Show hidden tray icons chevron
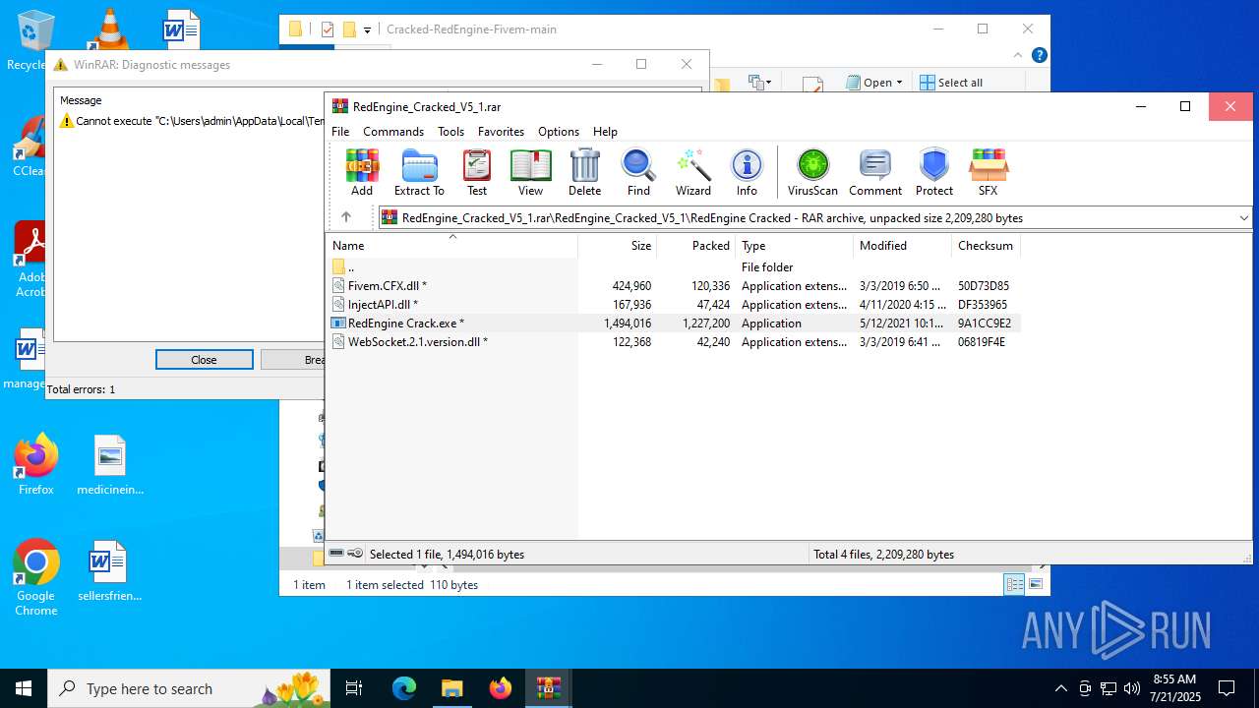1259x708 pixels. [1060, 688]
